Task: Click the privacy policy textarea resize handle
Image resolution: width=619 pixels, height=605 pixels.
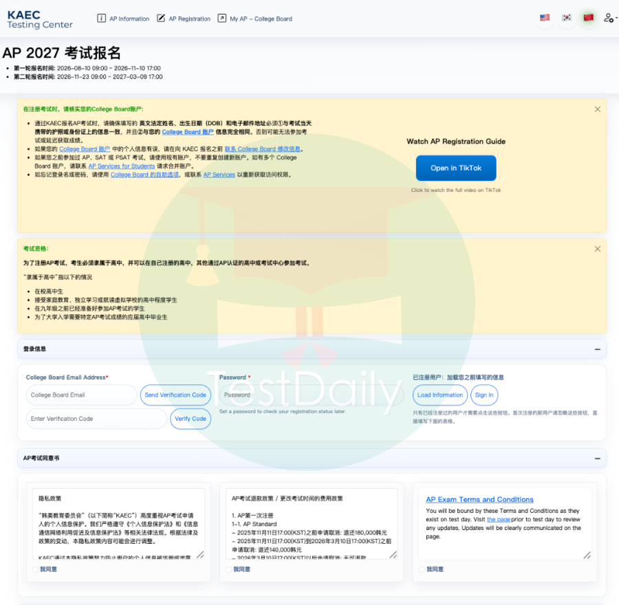Action: coord(201,555)
